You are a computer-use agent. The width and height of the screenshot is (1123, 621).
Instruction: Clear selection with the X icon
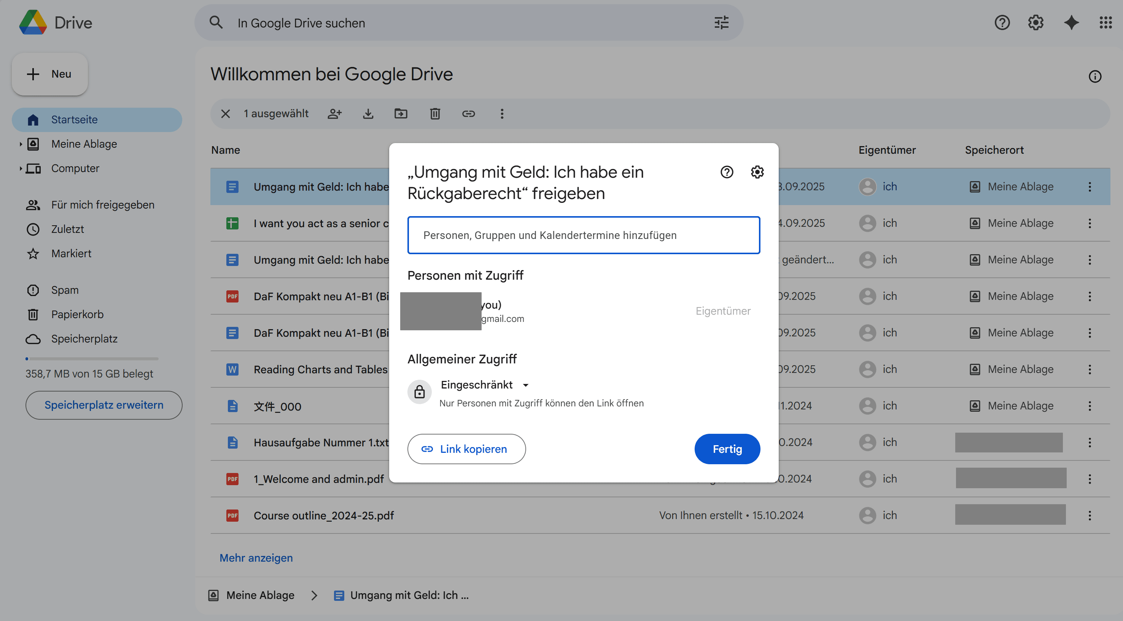tap(225, 114)
